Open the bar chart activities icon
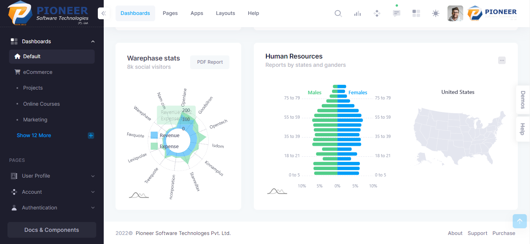 (358, 13)
